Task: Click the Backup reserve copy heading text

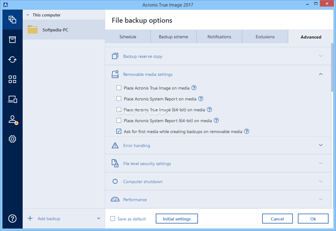Action: click(x=143, y=57)
